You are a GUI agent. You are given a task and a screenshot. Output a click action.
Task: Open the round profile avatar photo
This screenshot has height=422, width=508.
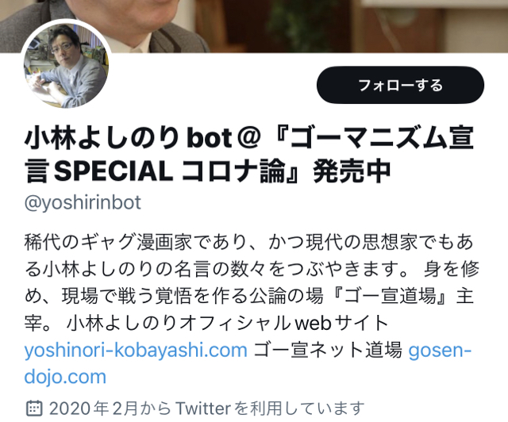[67, 66]
